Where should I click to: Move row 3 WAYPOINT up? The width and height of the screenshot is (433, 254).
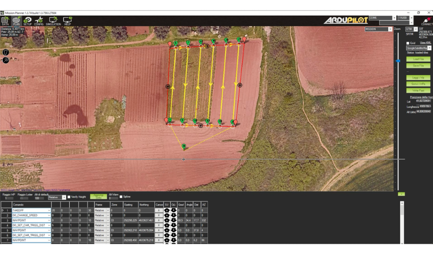tap(167, 220)
